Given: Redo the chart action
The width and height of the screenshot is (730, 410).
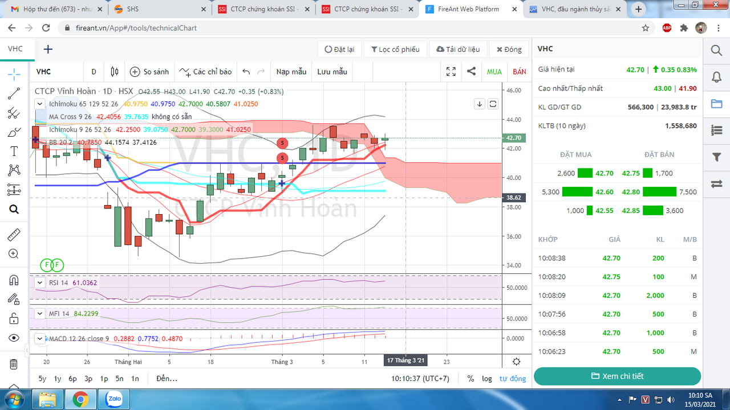Looking at the screenshot, I should (261, 72).
